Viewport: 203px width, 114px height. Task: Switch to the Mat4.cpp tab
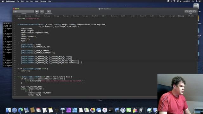coord(56,16)
